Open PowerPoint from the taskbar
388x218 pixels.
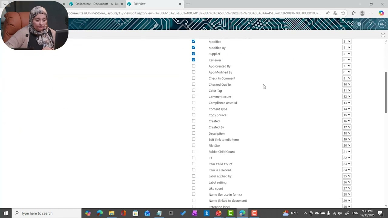pos(219,213)
